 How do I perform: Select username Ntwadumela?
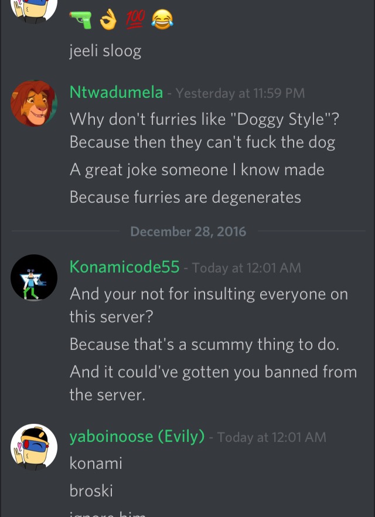coord(117,92)
